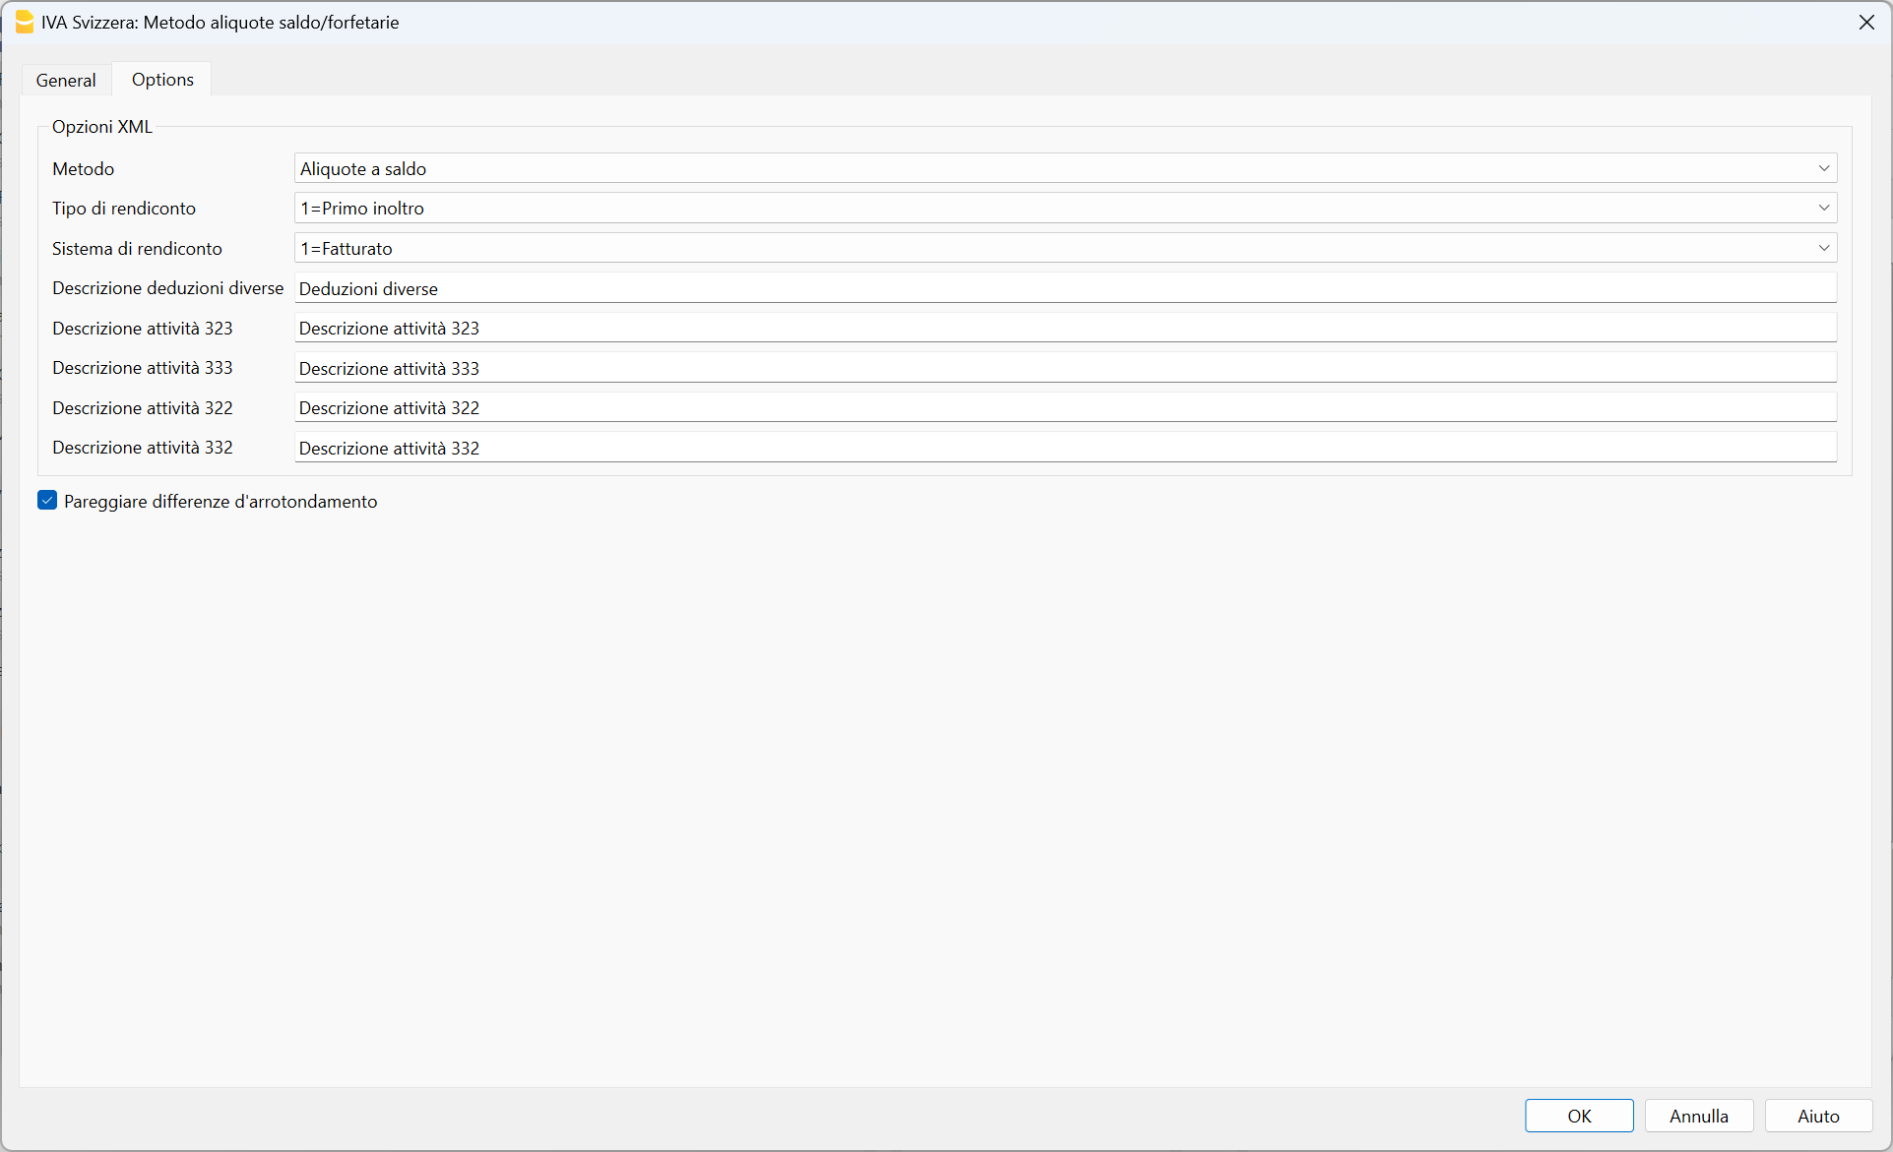Open the Metodo dropdown arrow

[x=1823, y=168]
